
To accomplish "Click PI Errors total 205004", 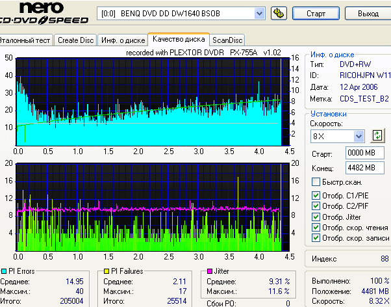I will point(71,301).
